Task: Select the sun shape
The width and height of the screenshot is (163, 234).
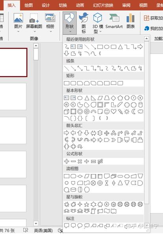Action: point(127,111)
